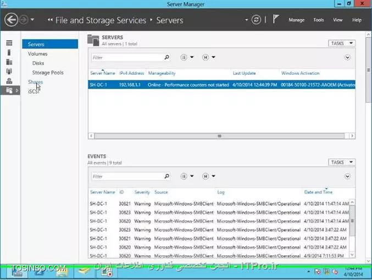Open the navigation history dropdown arrow
Viewport: 372px width, 280px height.
[32, 20]
